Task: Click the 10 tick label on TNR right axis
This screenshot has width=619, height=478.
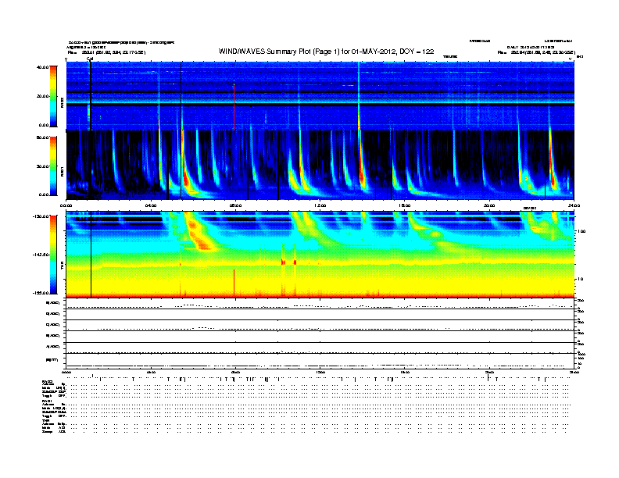Action: (580, 280)
